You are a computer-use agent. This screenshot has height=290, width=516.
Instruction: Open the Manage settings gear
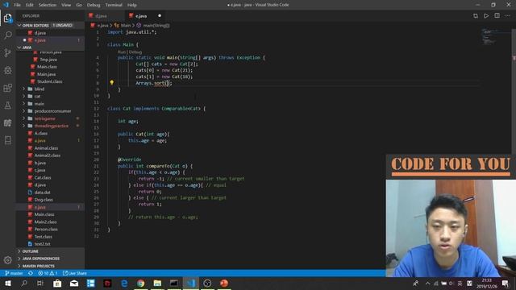(7, 260)
